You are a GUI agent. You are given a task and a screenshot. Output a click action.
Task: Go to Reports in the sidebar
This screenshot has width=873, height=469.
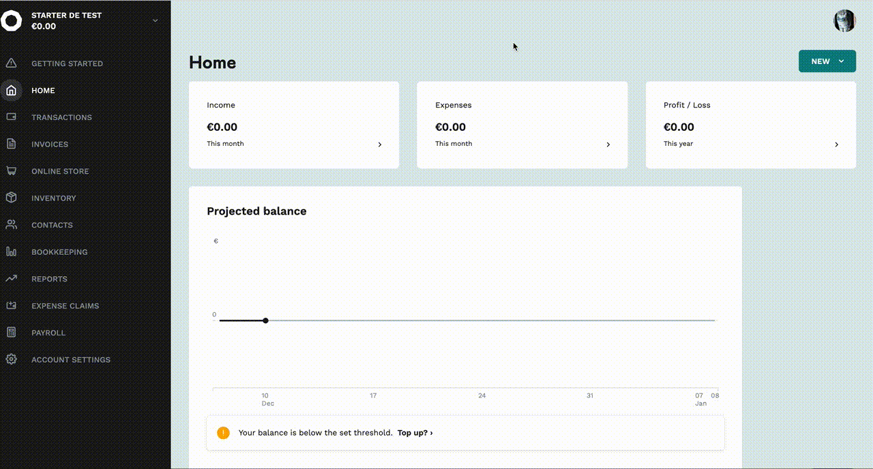coord(49,279)
